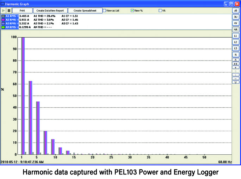241x179 pixels.
Task: Click the third harmonic bar near 62%
Action: pos(30,118)
